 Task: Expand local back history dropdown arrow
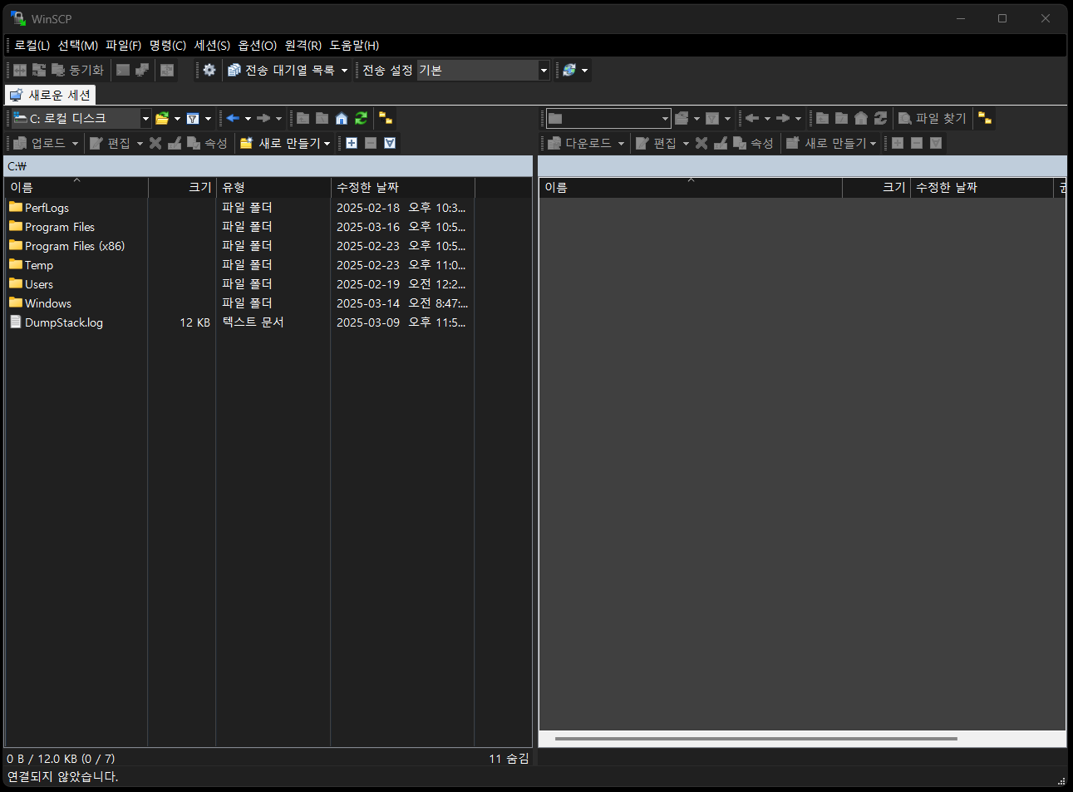click(x=248, y=119)
